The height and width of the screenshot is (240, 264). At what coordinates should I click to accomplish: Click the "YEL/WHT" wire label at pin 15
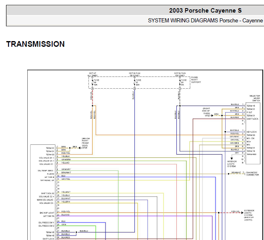coord(66,192)
